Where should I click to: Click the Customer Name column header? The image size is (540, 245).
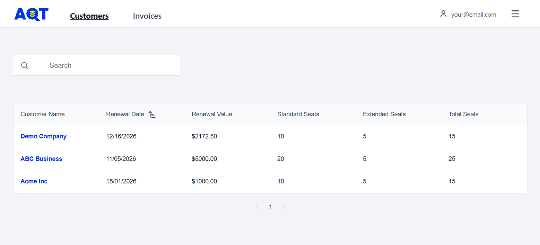click(43, 114)
